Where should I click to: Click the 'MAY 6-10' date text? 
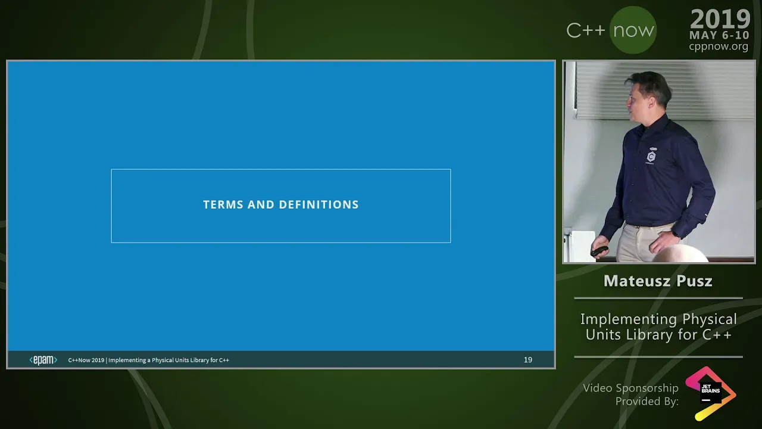[719, 35]
